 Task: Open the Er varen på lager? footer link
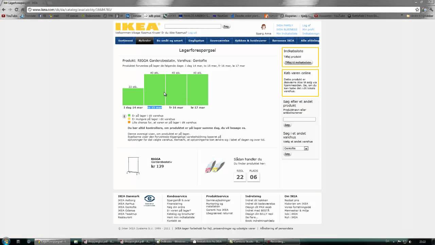pyautogui.click(x=179, y=211)
